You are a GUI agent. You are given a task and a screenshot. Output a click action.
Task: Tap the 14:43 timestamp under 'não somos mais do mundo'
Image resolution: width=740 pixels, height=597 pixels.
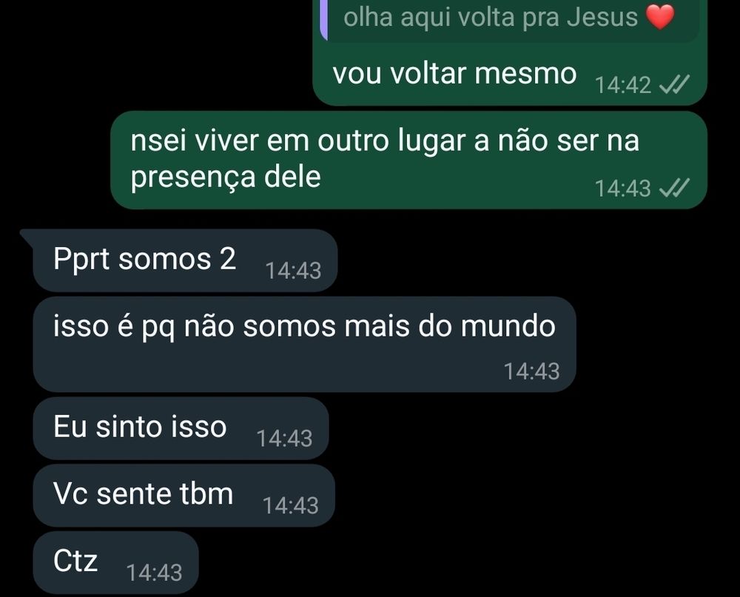click(532, 371)
